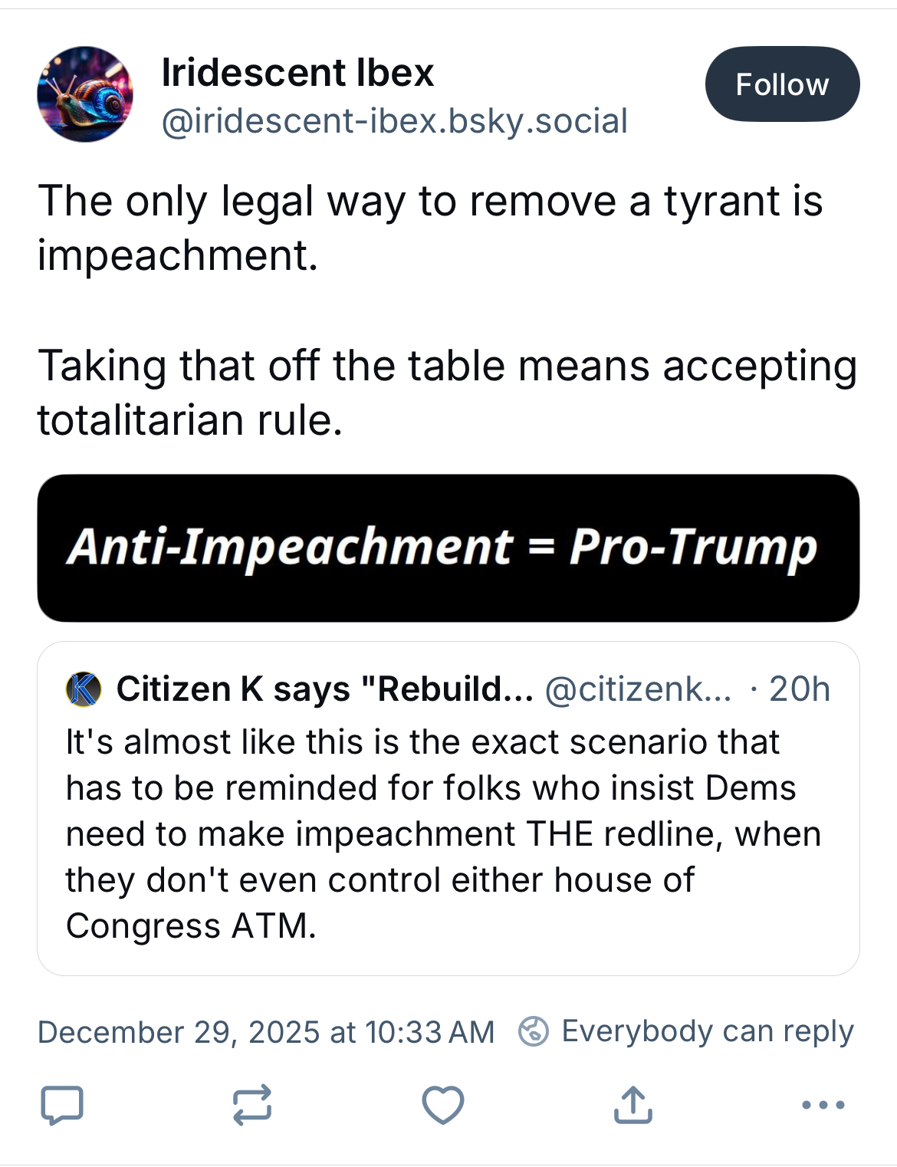897x1167 pixels.
Task: Click the Iridescent Ibex display name
Action: pyautogui.click(x=297, y=73)
